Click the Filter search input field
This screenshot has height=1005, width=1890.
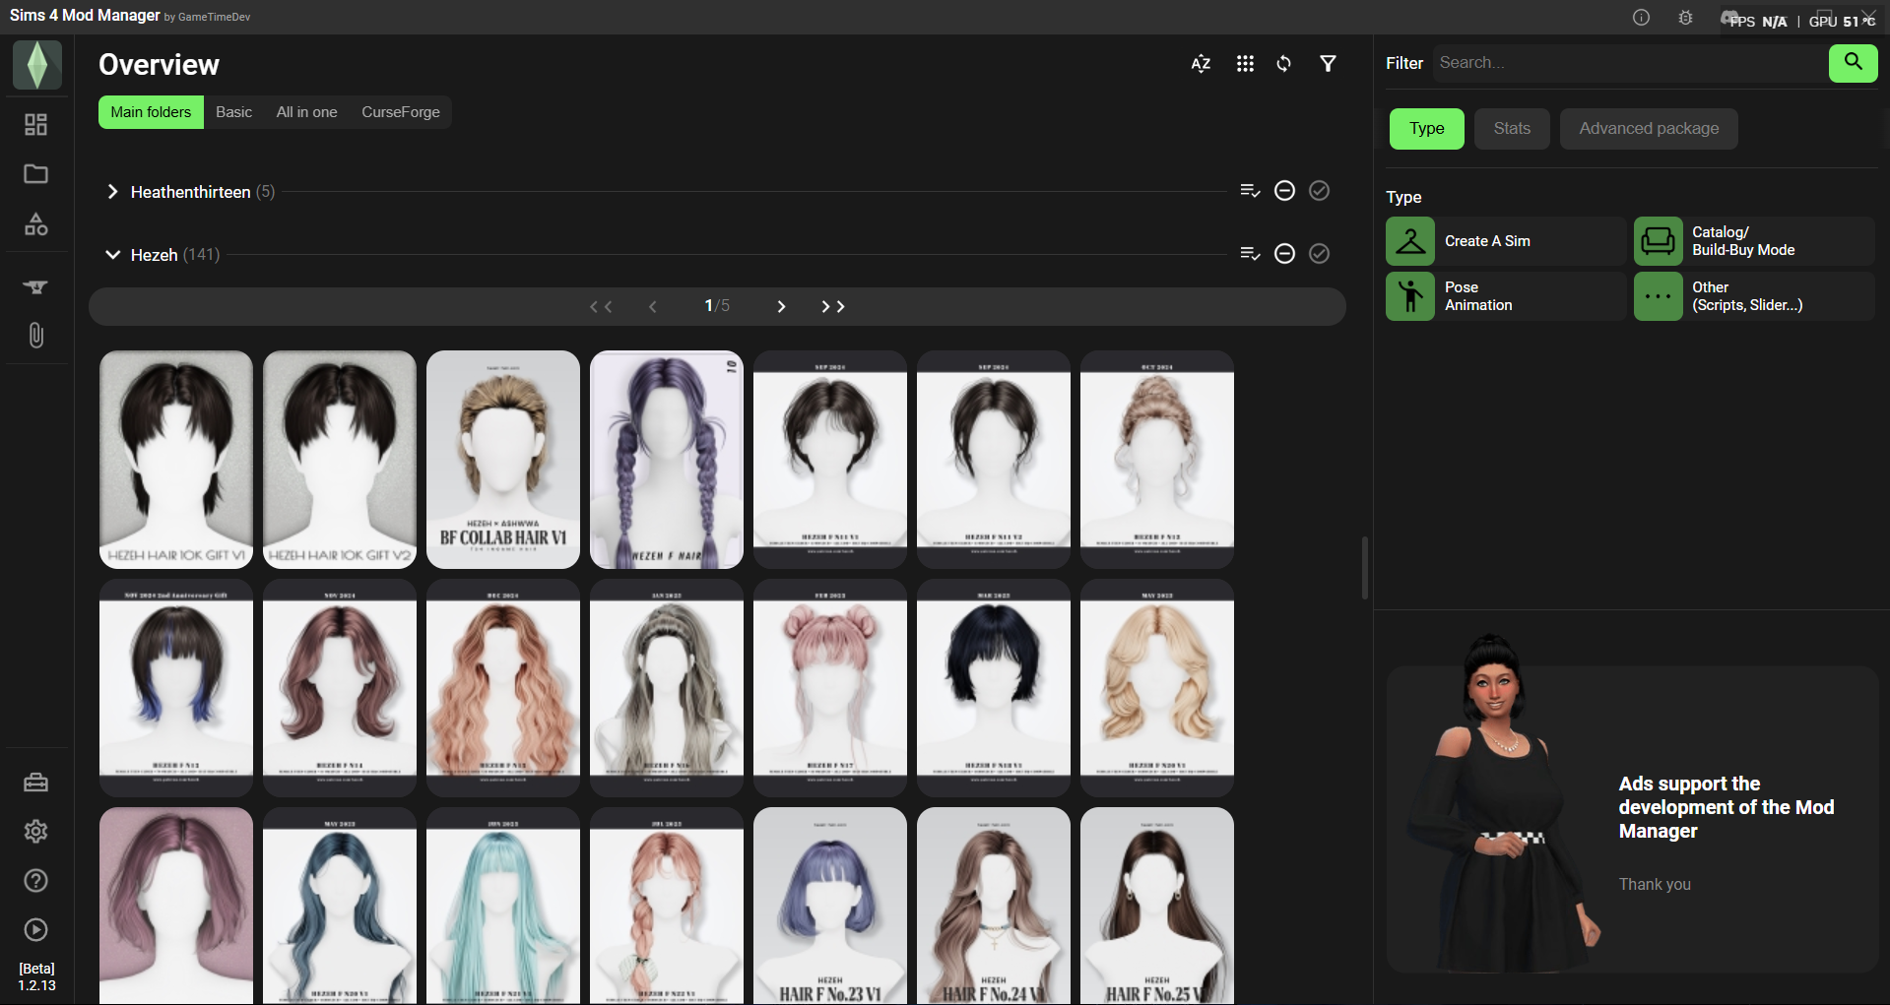click(1630, 63)
